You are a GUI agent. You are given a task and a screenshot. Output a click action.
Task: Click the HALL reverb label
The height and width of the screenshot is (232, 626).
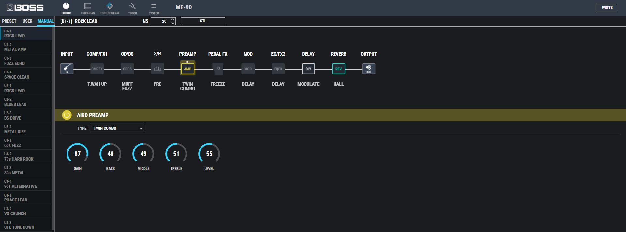click(338, 84)
